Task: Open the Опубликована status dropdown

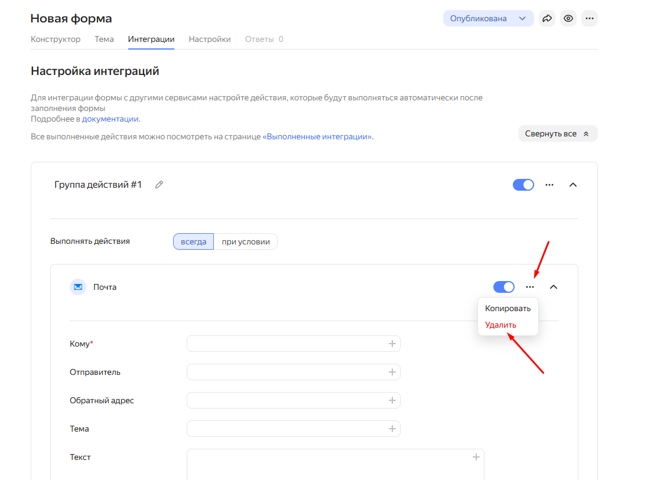Action: (x=488, y=18)
